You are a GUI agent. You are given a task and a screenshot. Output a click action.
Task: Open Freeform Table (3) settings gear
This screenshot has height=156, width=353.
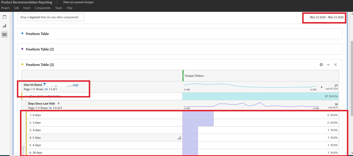coord(321,65)
